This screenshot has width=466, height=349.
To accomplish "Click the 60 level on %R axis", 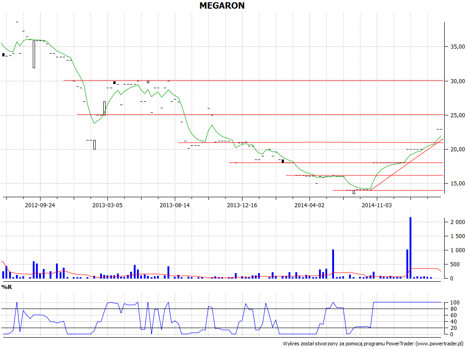I will pos(454,315).
